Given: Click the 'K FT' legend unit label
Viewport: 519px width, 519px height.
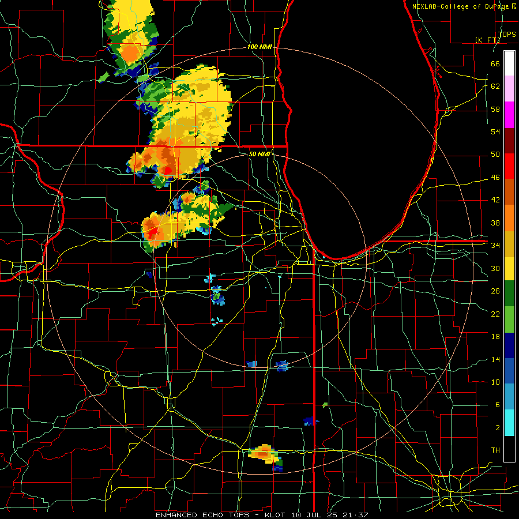Looking at the screenshot, I should pos(487,40).
